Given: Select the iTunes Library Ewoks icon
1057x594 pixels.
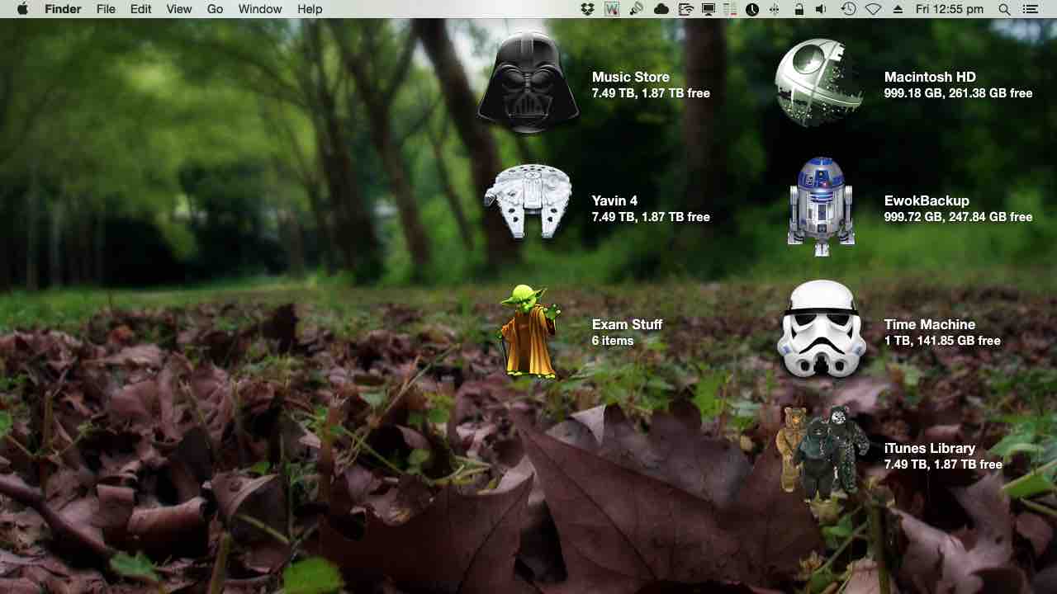Looking at the screenshot, I should click(x=822, y=453).
